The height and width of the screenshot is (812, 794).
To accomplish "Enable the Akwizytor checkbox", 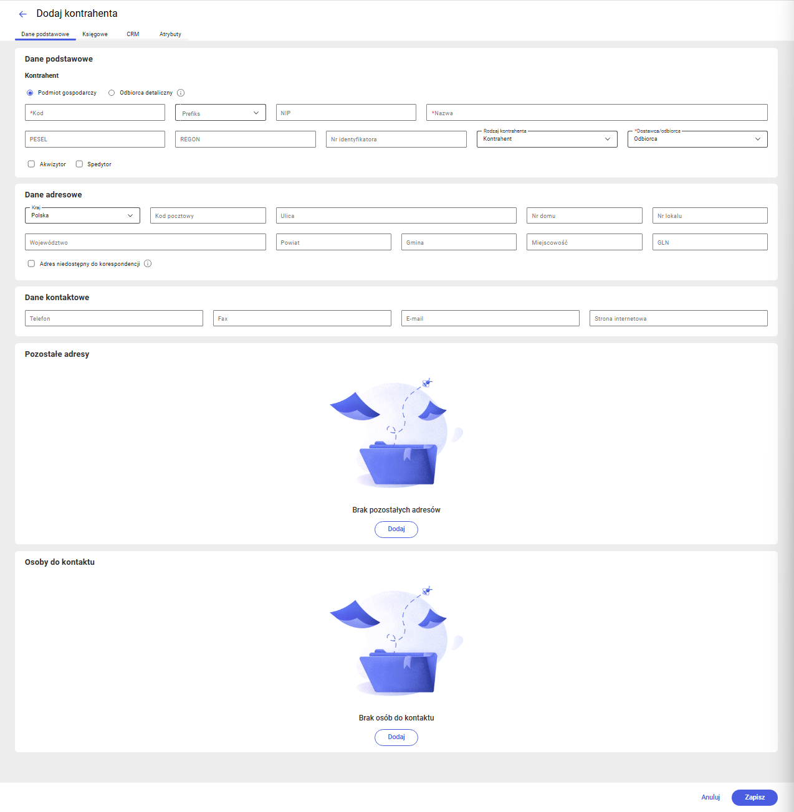I will pyautogui.click(x=31, y=164).
